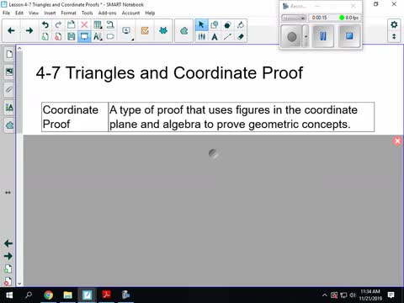The height and width of the screenshot is (303, 404).
Task: Select the Eraser tool
Action: [241, 36]
